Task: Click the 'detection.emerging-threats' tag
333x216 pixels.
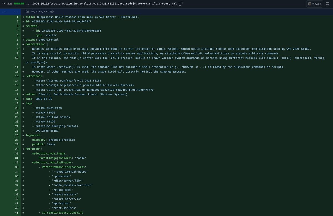Action: (x=57, y=126)
